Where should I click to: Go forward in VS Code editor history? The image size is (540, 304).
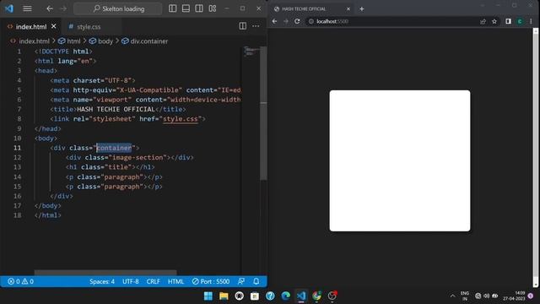(63, 8)
